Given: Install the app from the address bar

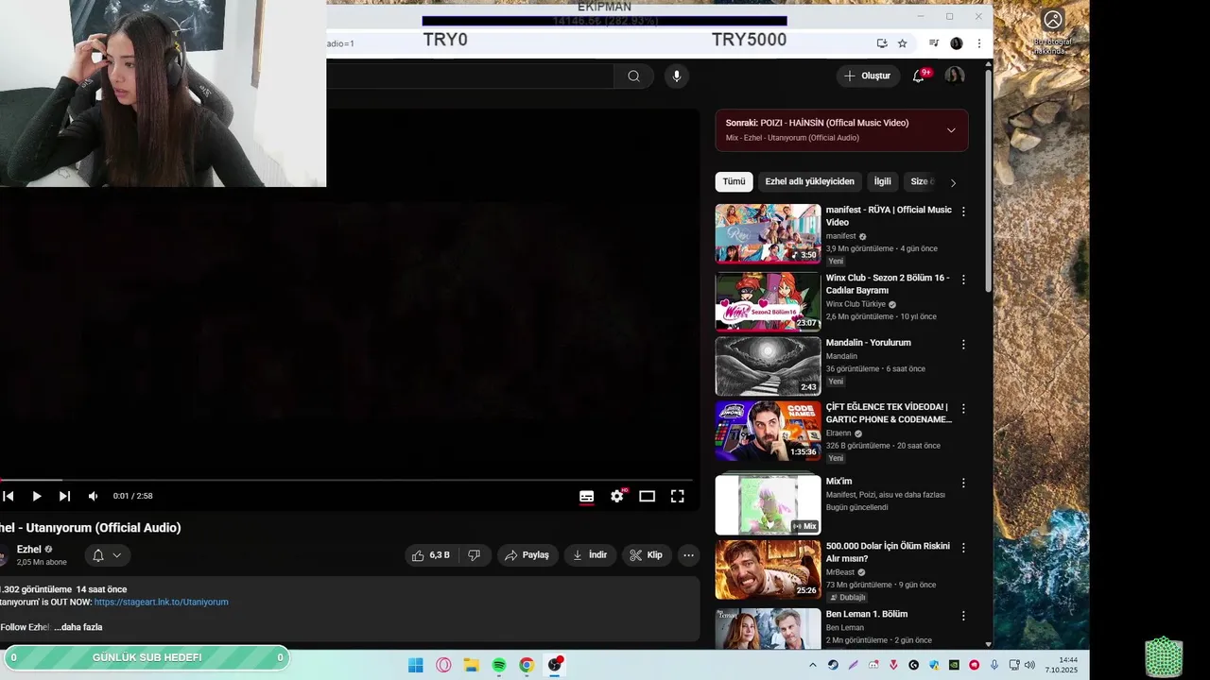Looking at the screenshot, I should (x=882, y=43).
